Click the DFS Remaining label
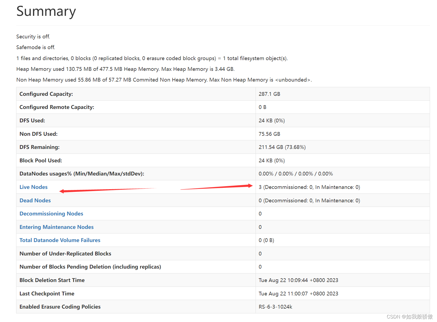Image resolution: width=437 pixels, height=322 pixels. coord(40,147)
